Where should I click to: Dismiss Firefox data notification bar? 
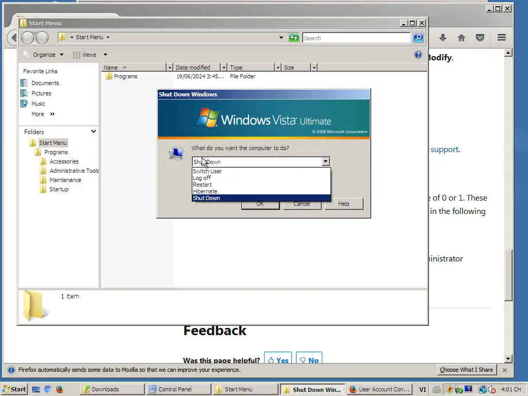click(505, 370)
